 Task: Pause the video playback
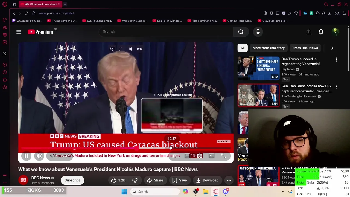[26, 156]
